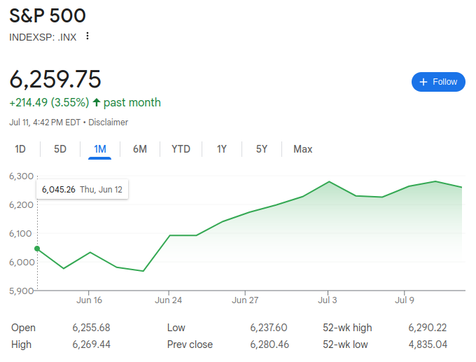
Task: Click the 52-wk low label
Action: [x=345, y=344]
